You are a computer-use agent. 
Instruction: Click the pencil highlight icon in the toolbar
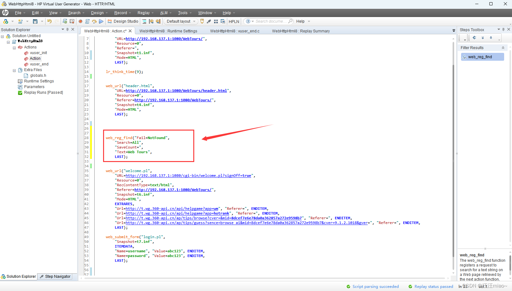[209, 21]
